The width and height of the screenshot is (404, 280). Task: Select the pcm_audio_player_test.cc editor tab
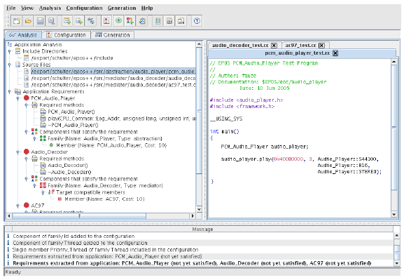(298, 53)
